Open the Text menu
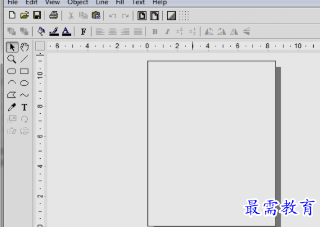Viewport: 320px width, 227px height. [x=138, y=2]
